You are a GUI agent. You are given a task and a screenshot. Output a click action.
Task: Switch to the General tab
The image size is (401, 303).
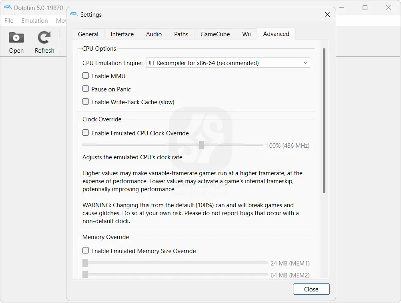(88, 34)
